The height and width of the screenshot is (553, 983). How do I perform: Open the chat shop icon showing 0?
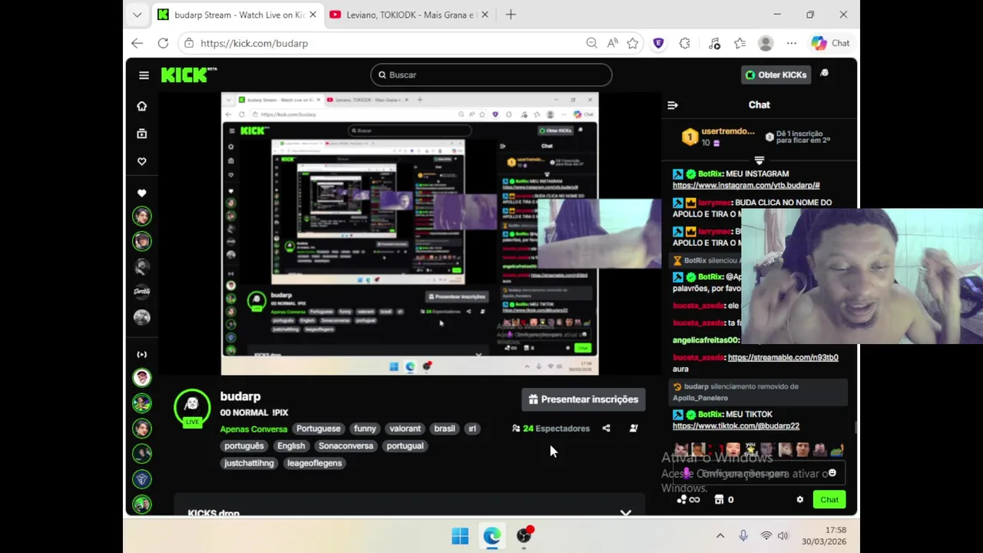(x=724, y=500)
